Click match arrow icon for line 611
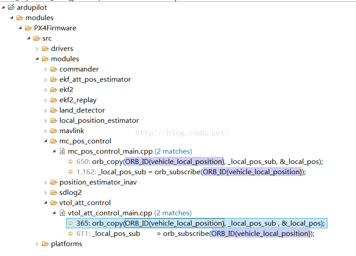 click(71, 233)
